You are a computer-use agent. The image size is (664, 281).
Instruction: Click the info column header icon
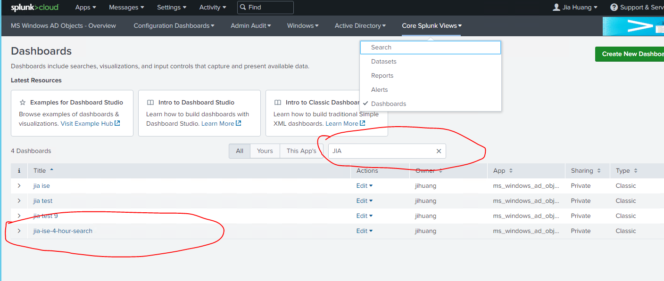point(19,171)
